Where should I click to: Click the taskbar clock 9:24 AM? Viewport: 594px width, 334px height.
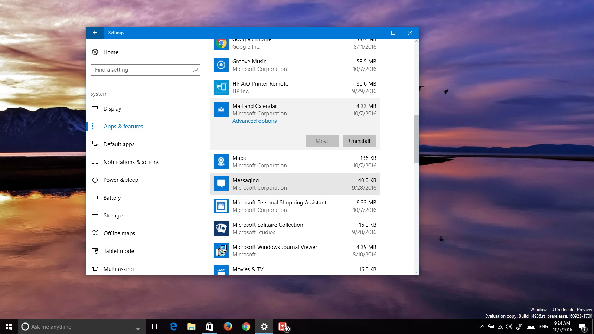(562, 327)
